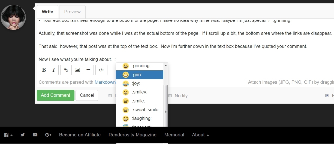Switch to the Preview tab
The height and width of the screenshot is (144, 334).
click(72, 12)
